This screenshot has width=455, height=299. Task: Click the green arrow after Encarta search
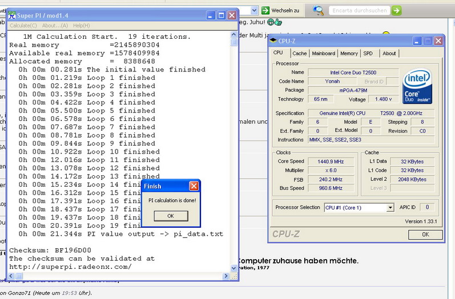396,10
